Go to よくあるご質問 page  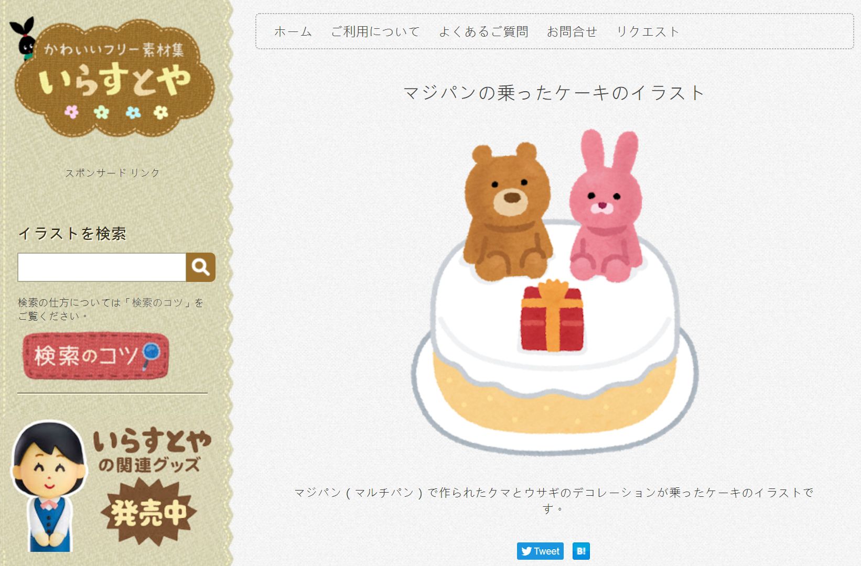[483, 31]
